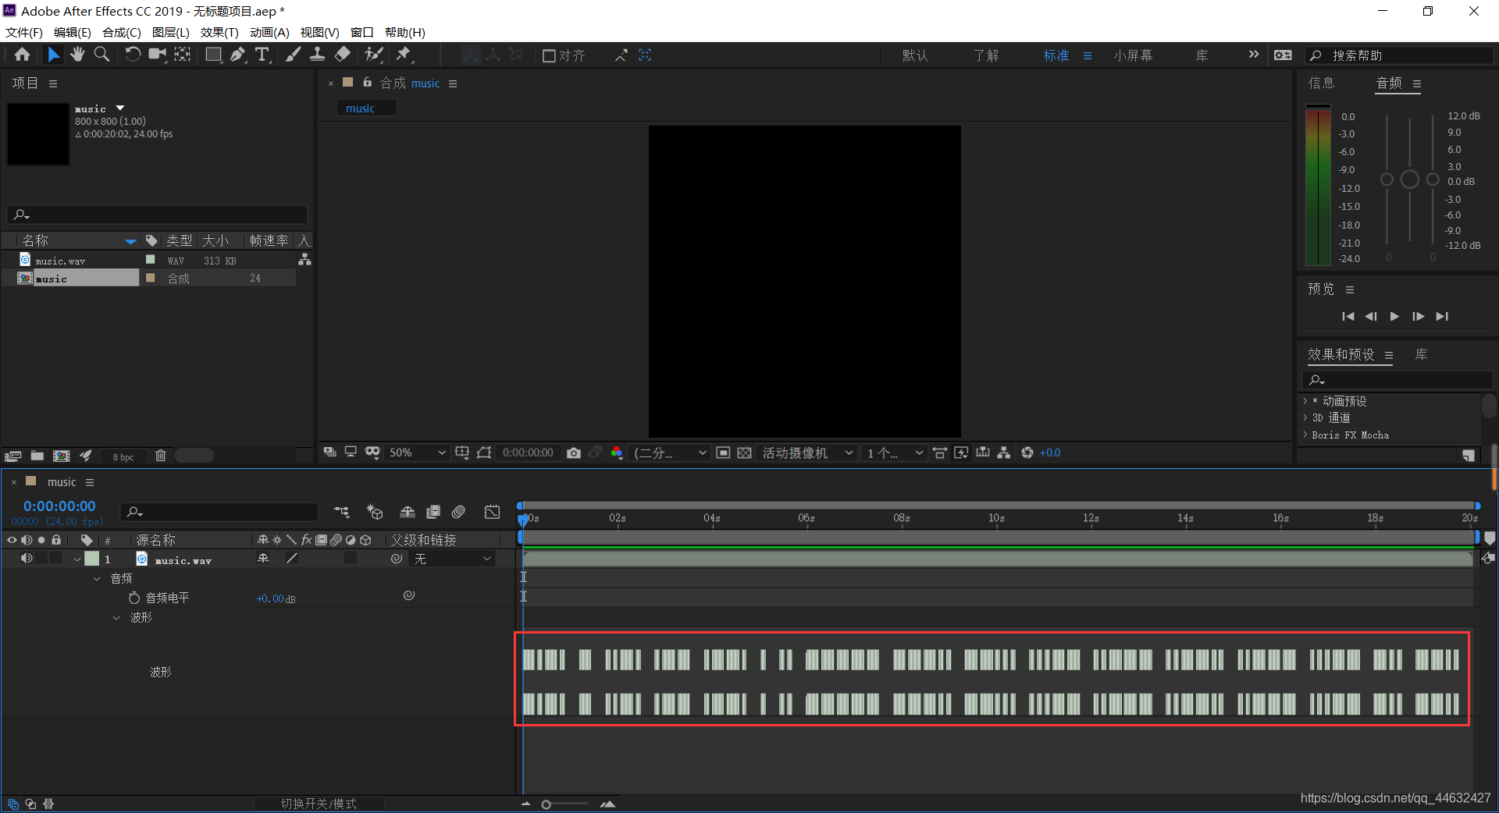Select the Rectangle shape tool
This screenshot has width=1499, height=813.
(x=213, y=55)
